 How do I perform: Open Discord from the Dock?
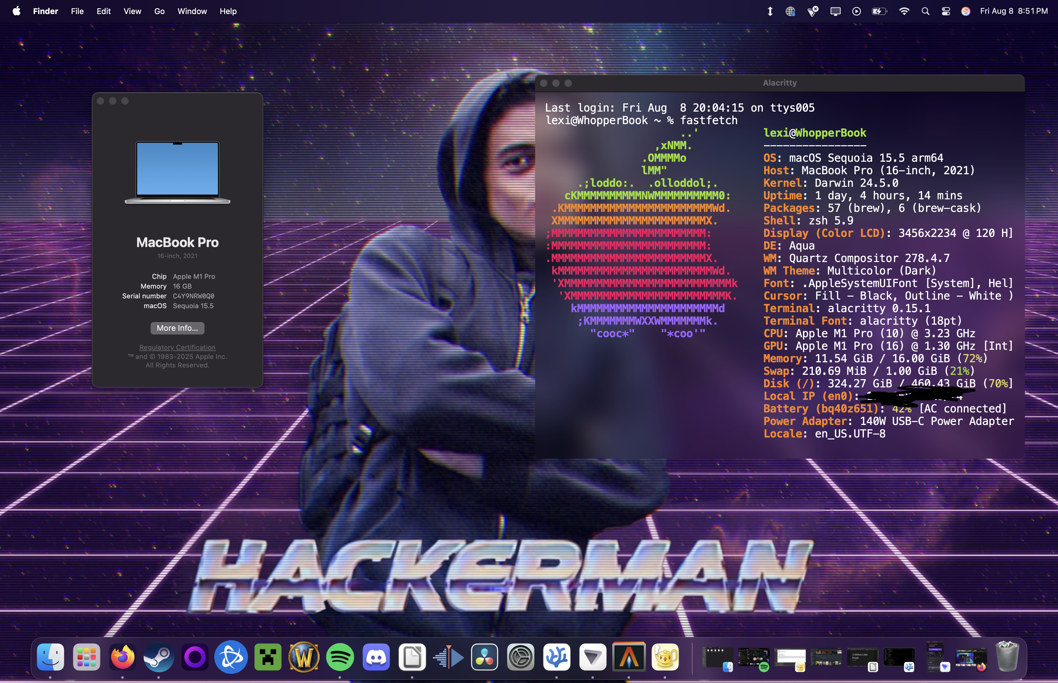376,657
